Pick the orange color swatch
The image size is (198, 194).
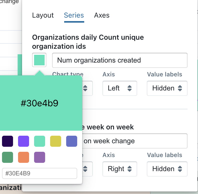[x=24, y=157]
